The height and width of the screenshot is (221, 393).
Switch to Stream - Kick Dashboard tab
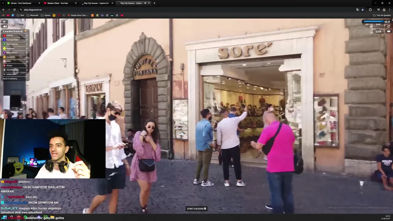tap(24, 3)
